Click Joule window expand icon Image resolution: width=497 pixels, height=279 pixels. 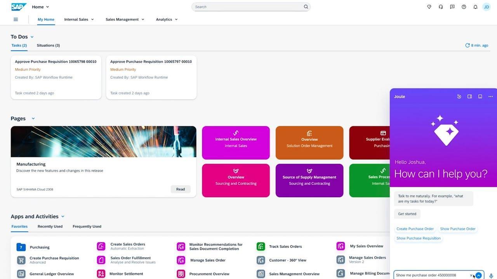click(480, 96)
